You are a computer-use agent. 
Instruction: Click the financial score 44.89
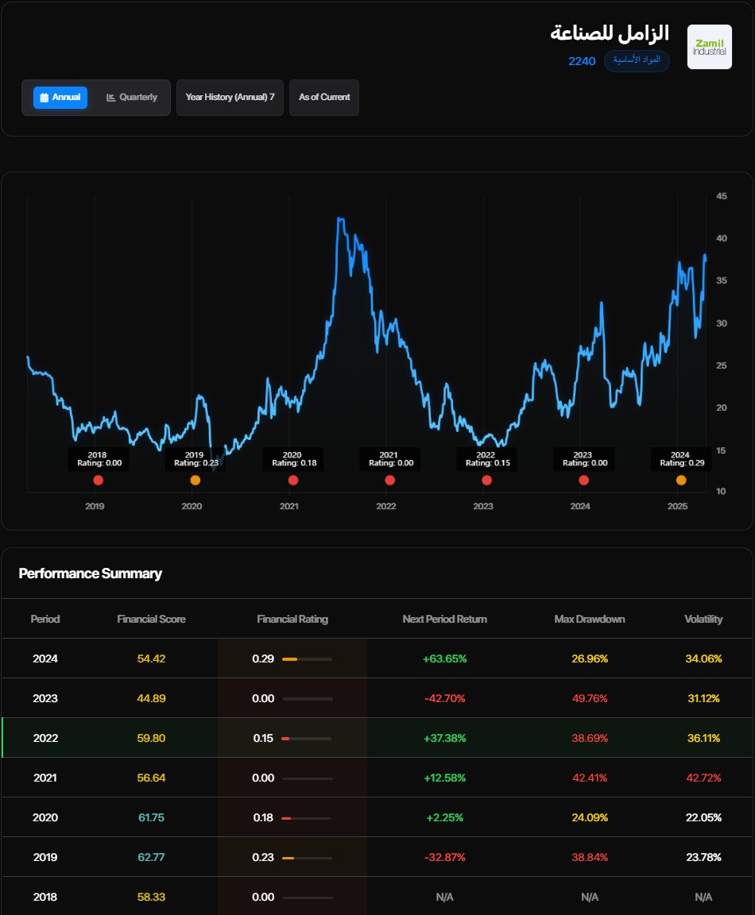click(x=151, y=698)
